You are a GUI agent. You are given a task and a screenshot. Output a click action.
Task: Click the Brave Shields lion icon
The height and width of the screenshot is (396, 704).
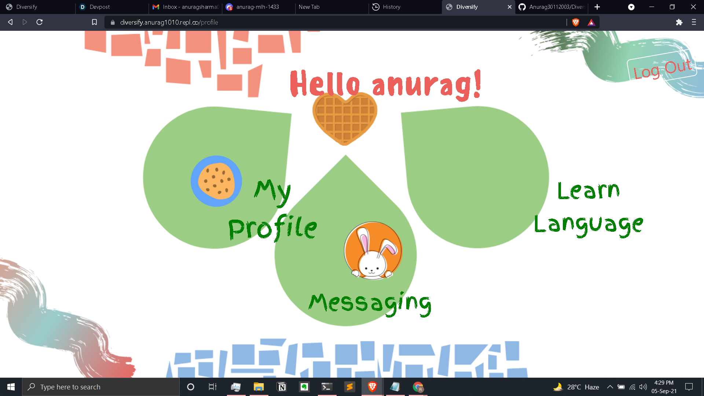(x=576, y=22)
